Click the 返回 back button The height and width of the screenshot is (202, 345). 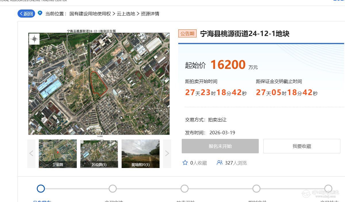coord(26,14)
